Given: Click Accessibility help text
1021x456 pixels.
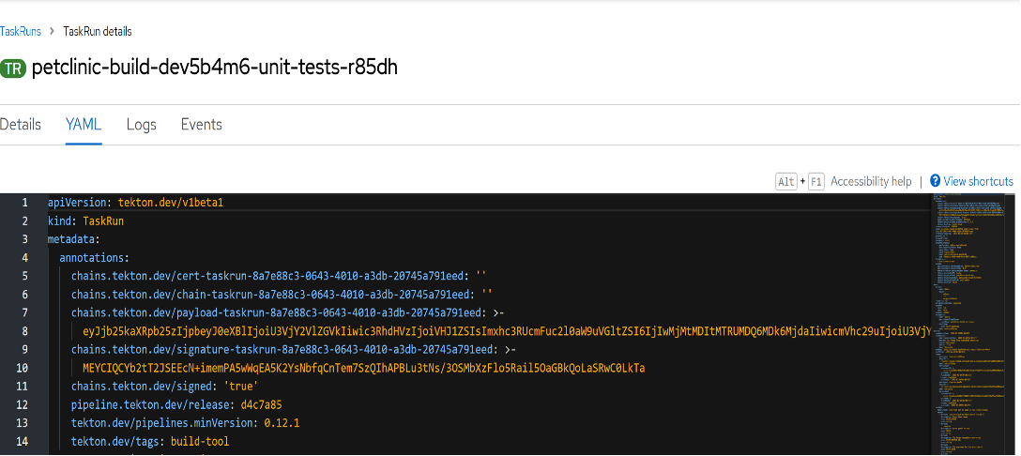Looking at the screenshot, I should (x=871, y=181).
